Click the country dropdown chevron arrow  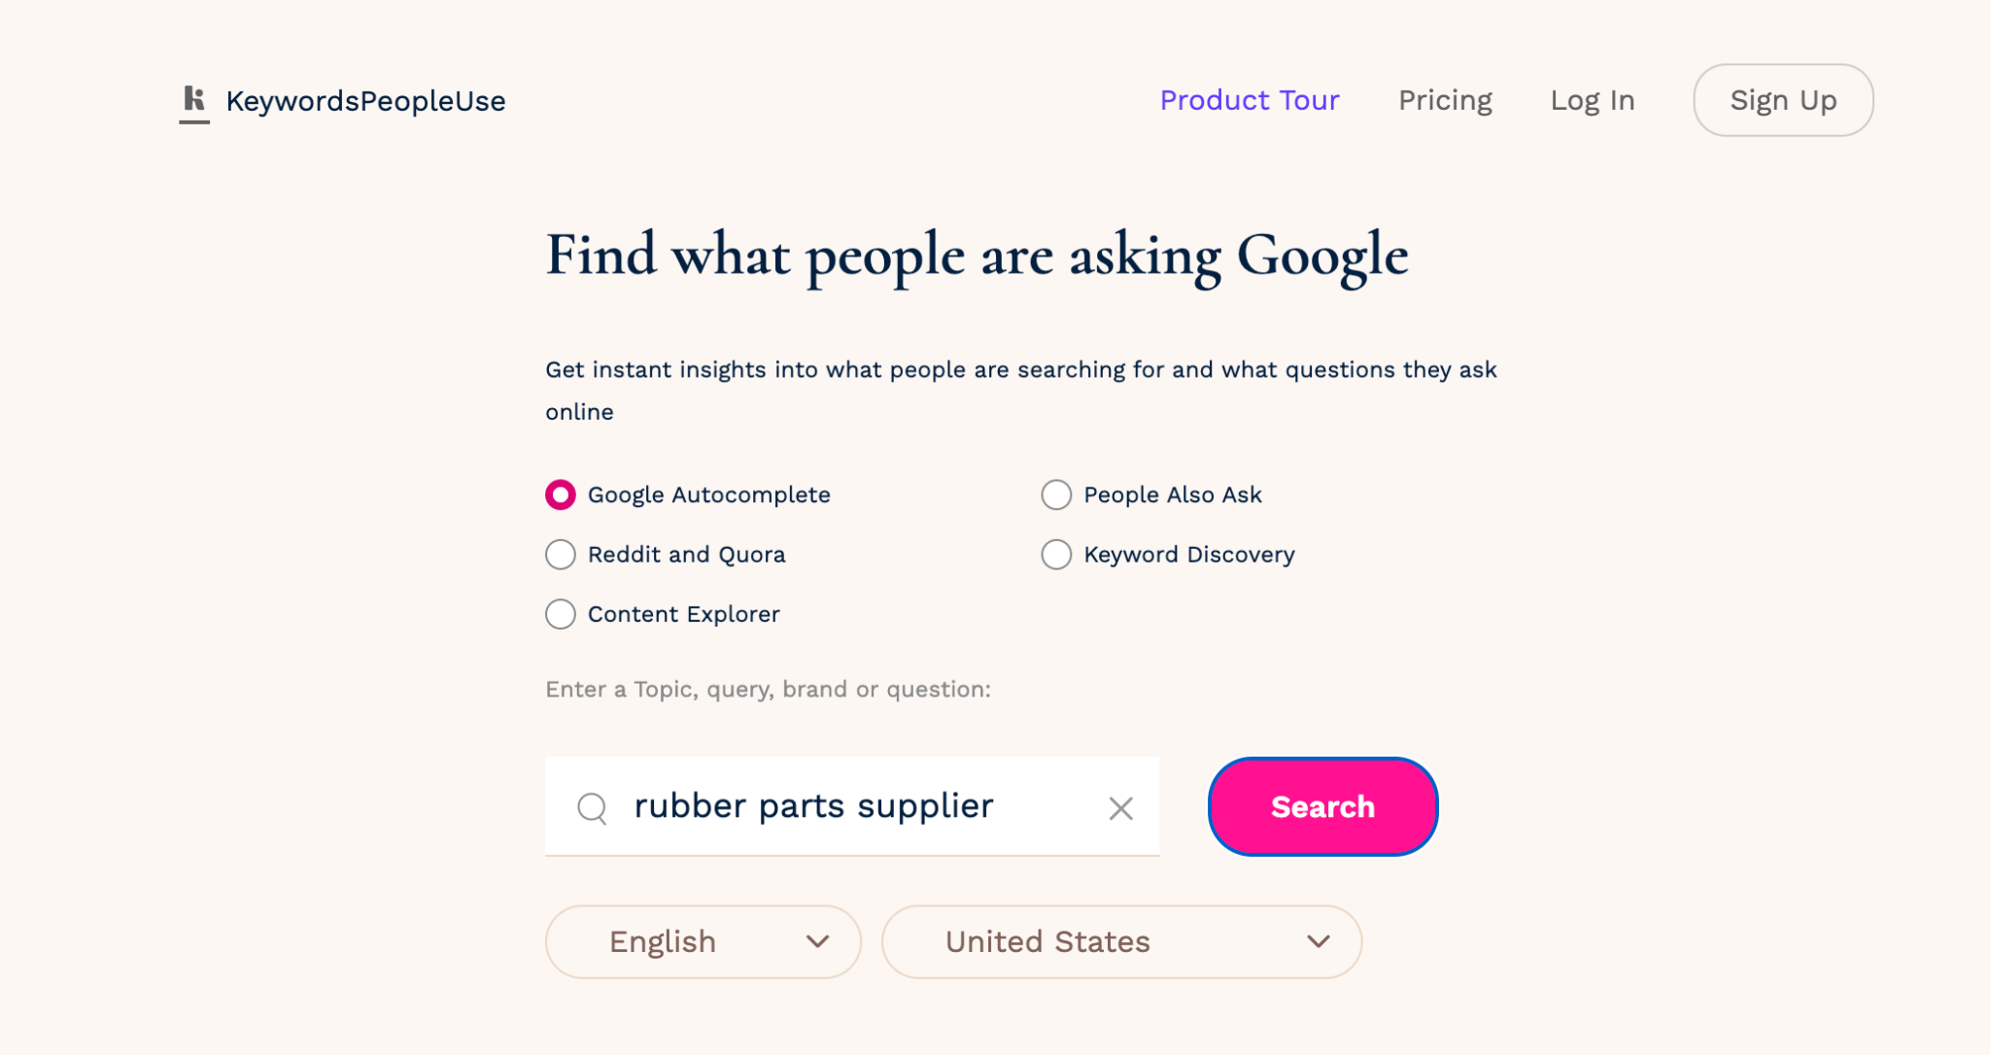pos(1317,940)
